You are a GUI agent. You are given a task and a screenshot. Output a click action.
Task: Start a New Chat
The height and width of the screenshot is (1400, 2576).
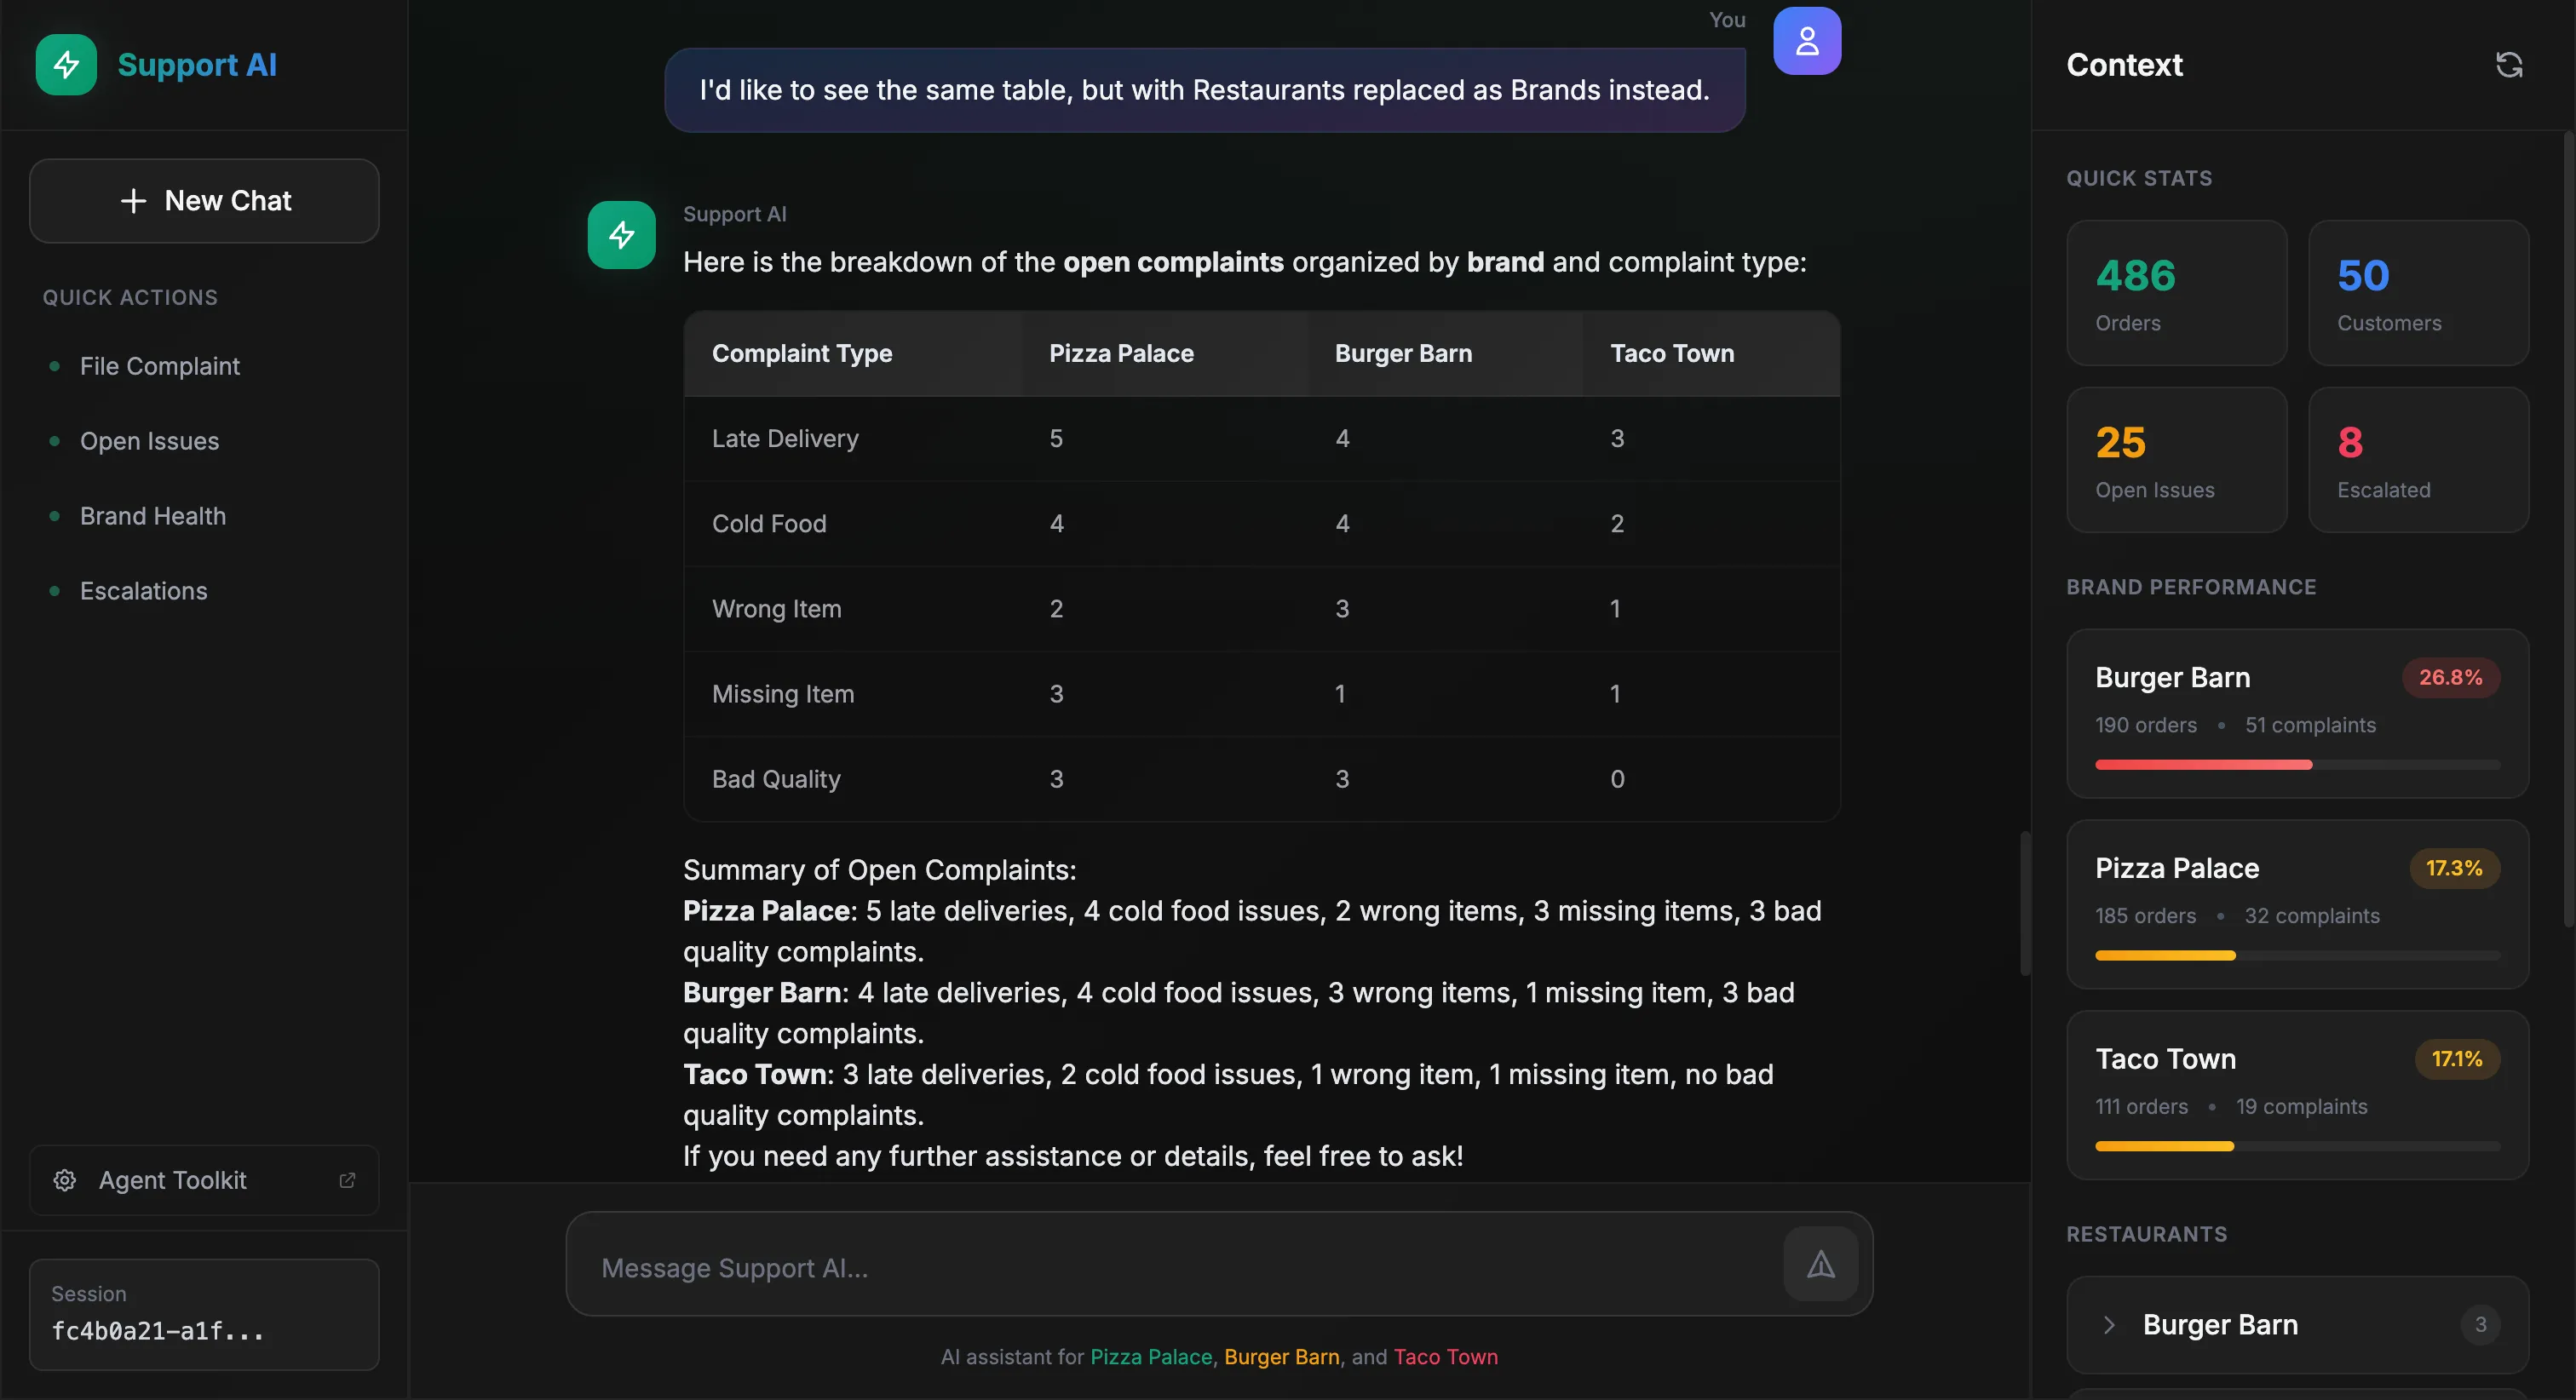coord(204,201)
